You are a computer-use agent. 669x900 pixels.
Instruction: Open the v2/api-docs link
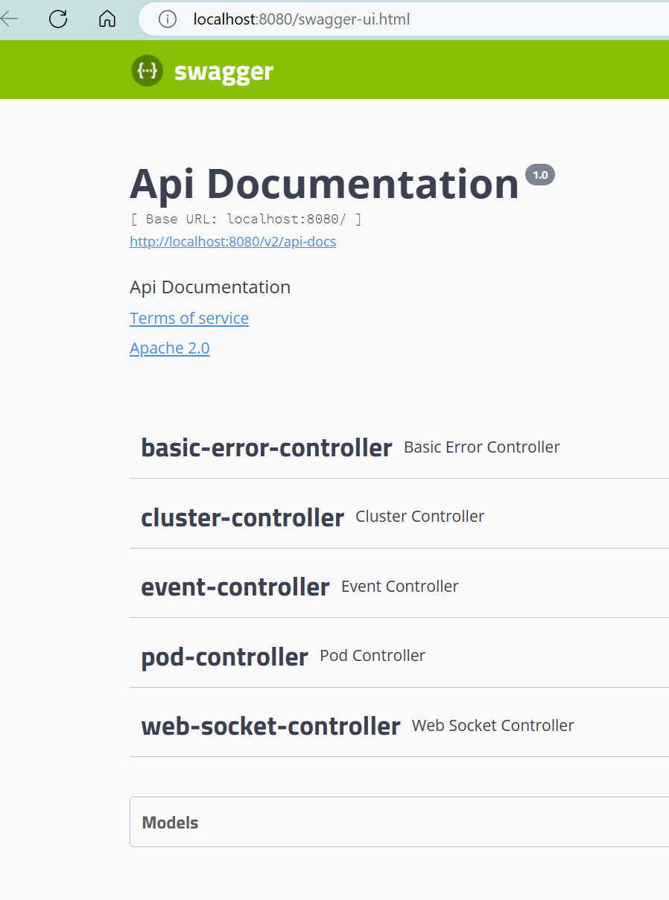click(232, 242)
